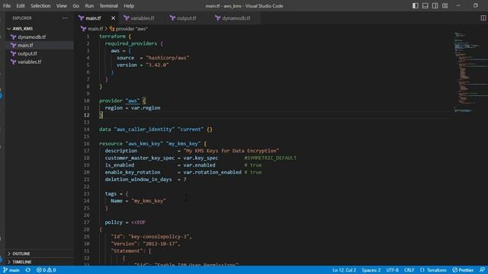The width and height of the screenshot is (488, 274).
Task: Click the synchronize changes icon
Action: pyautogui.click(x=27, y=270)
